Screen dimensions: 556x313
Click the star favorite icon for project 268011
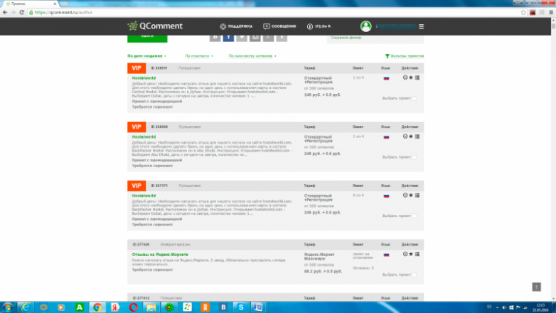point(411,77)
